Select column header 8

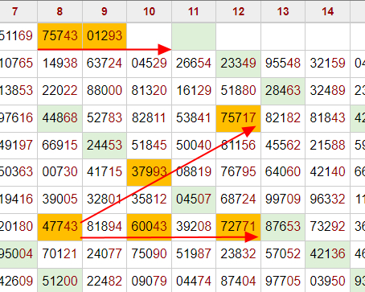tap(59, 11)
